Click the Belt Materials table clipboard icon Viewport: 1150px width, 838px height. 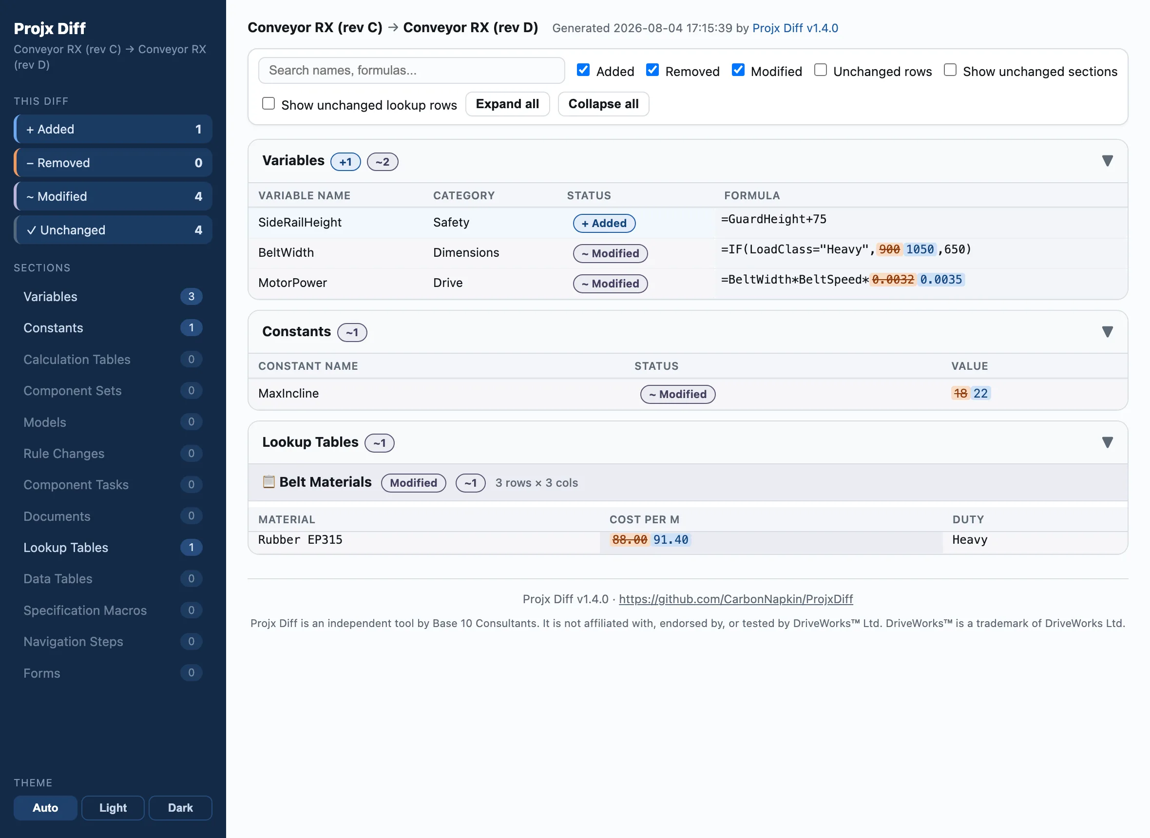[268, 481]
